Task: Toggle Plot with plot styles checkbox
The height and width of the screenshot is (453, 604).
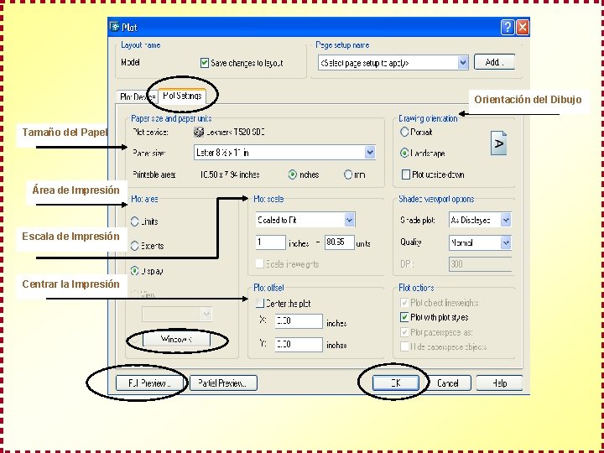Action: (x=404, y=317)
